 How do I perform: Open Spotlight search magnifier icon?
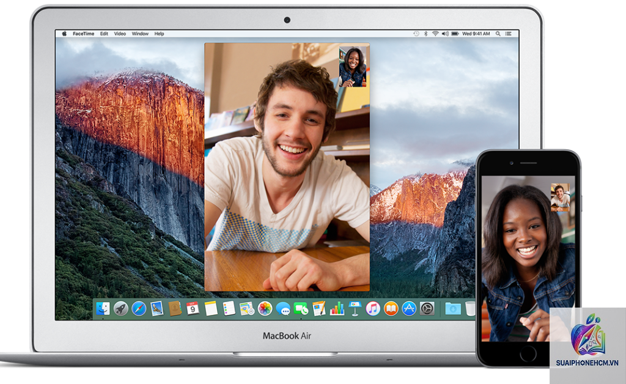tap(498, 34)
